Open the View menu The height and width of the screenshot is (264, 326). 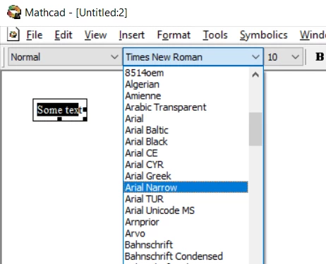pyautogui.click(x=95, y=35)
